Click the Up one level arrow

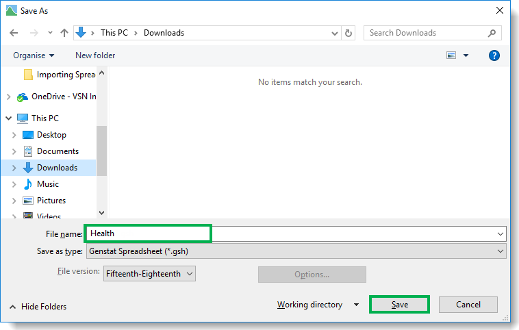pos(64,33)
